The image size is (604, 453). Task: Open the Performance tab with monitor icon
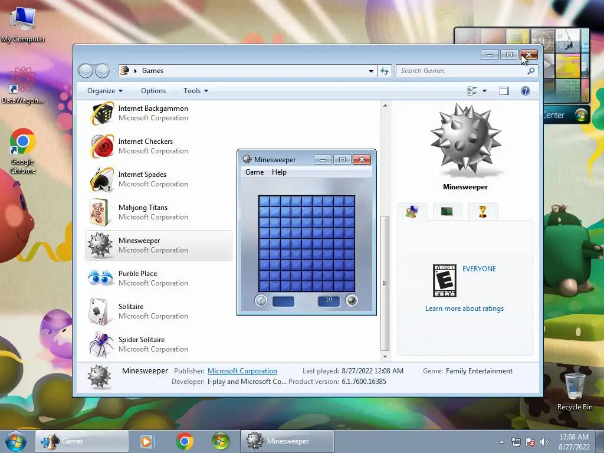point(447,212)
